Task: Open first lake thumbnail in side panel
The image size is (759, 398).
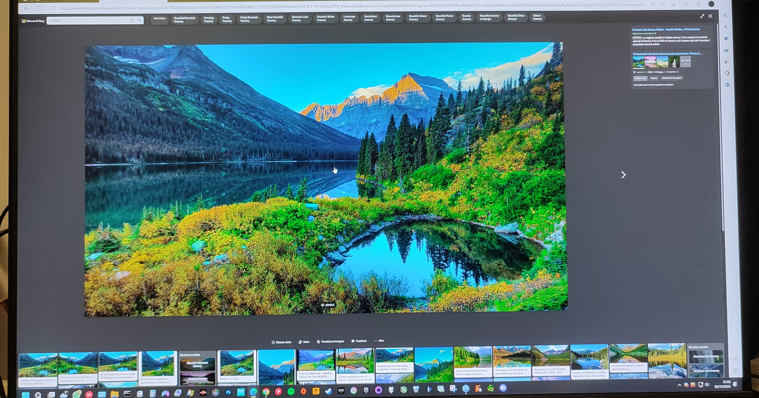Action: (x=638, y=62)
